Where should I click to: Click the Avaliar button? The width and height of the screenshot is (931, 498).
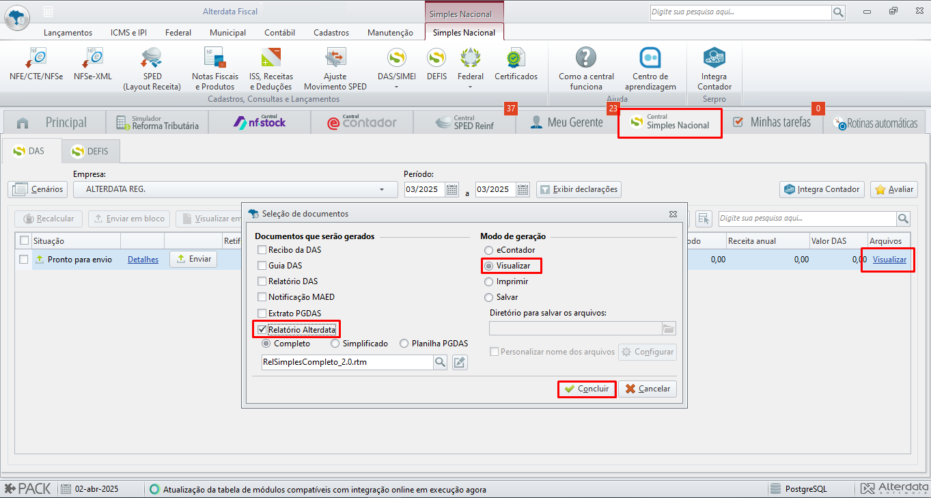893,189
